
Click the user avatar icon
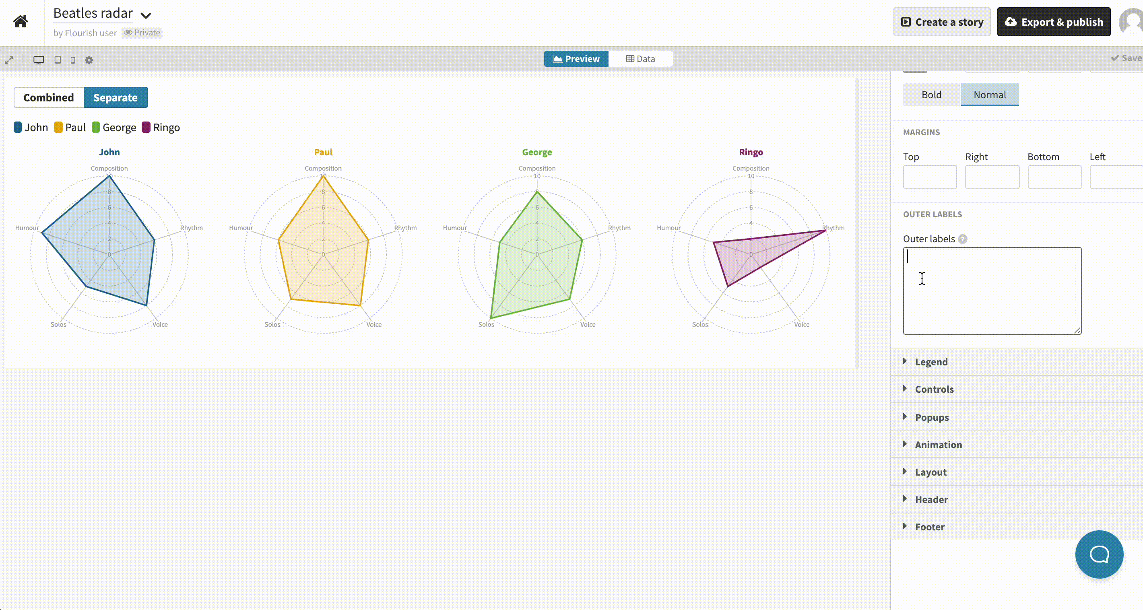1133,21
